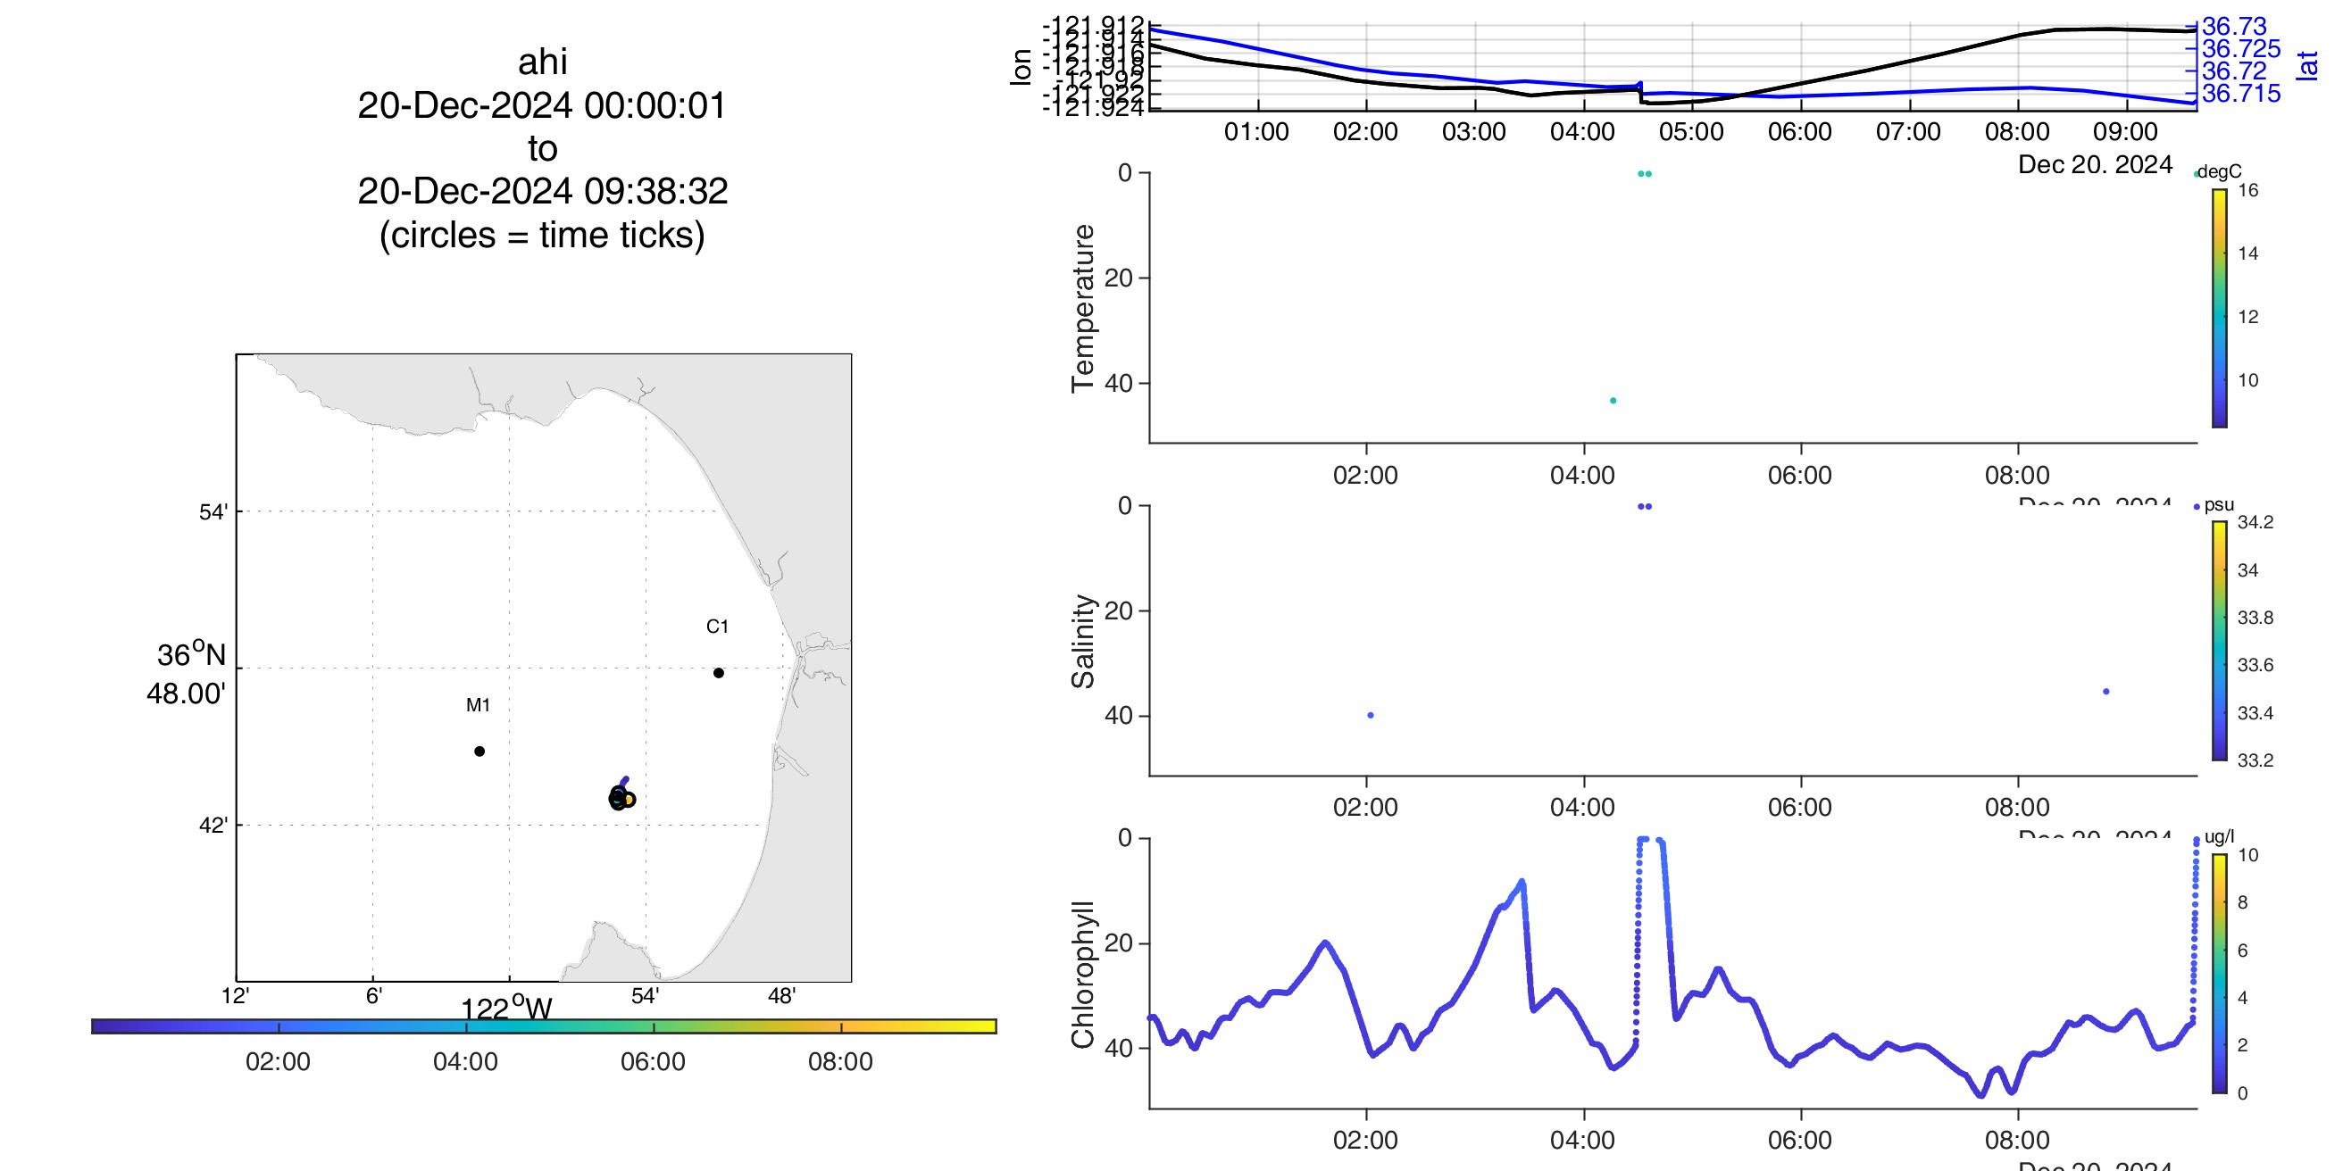The image size is (2343, 1171).
Task: Click the C1 station marker on the map
Action: 719,673
